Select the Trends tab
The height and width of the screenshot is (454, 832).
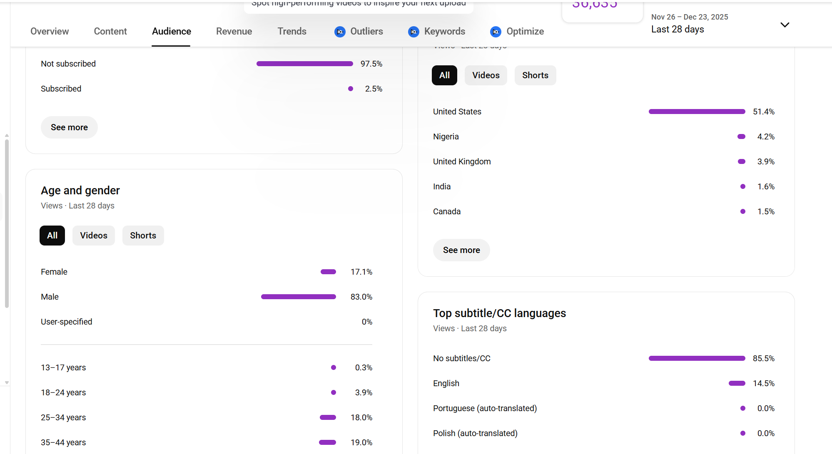(x=292, y=32)
